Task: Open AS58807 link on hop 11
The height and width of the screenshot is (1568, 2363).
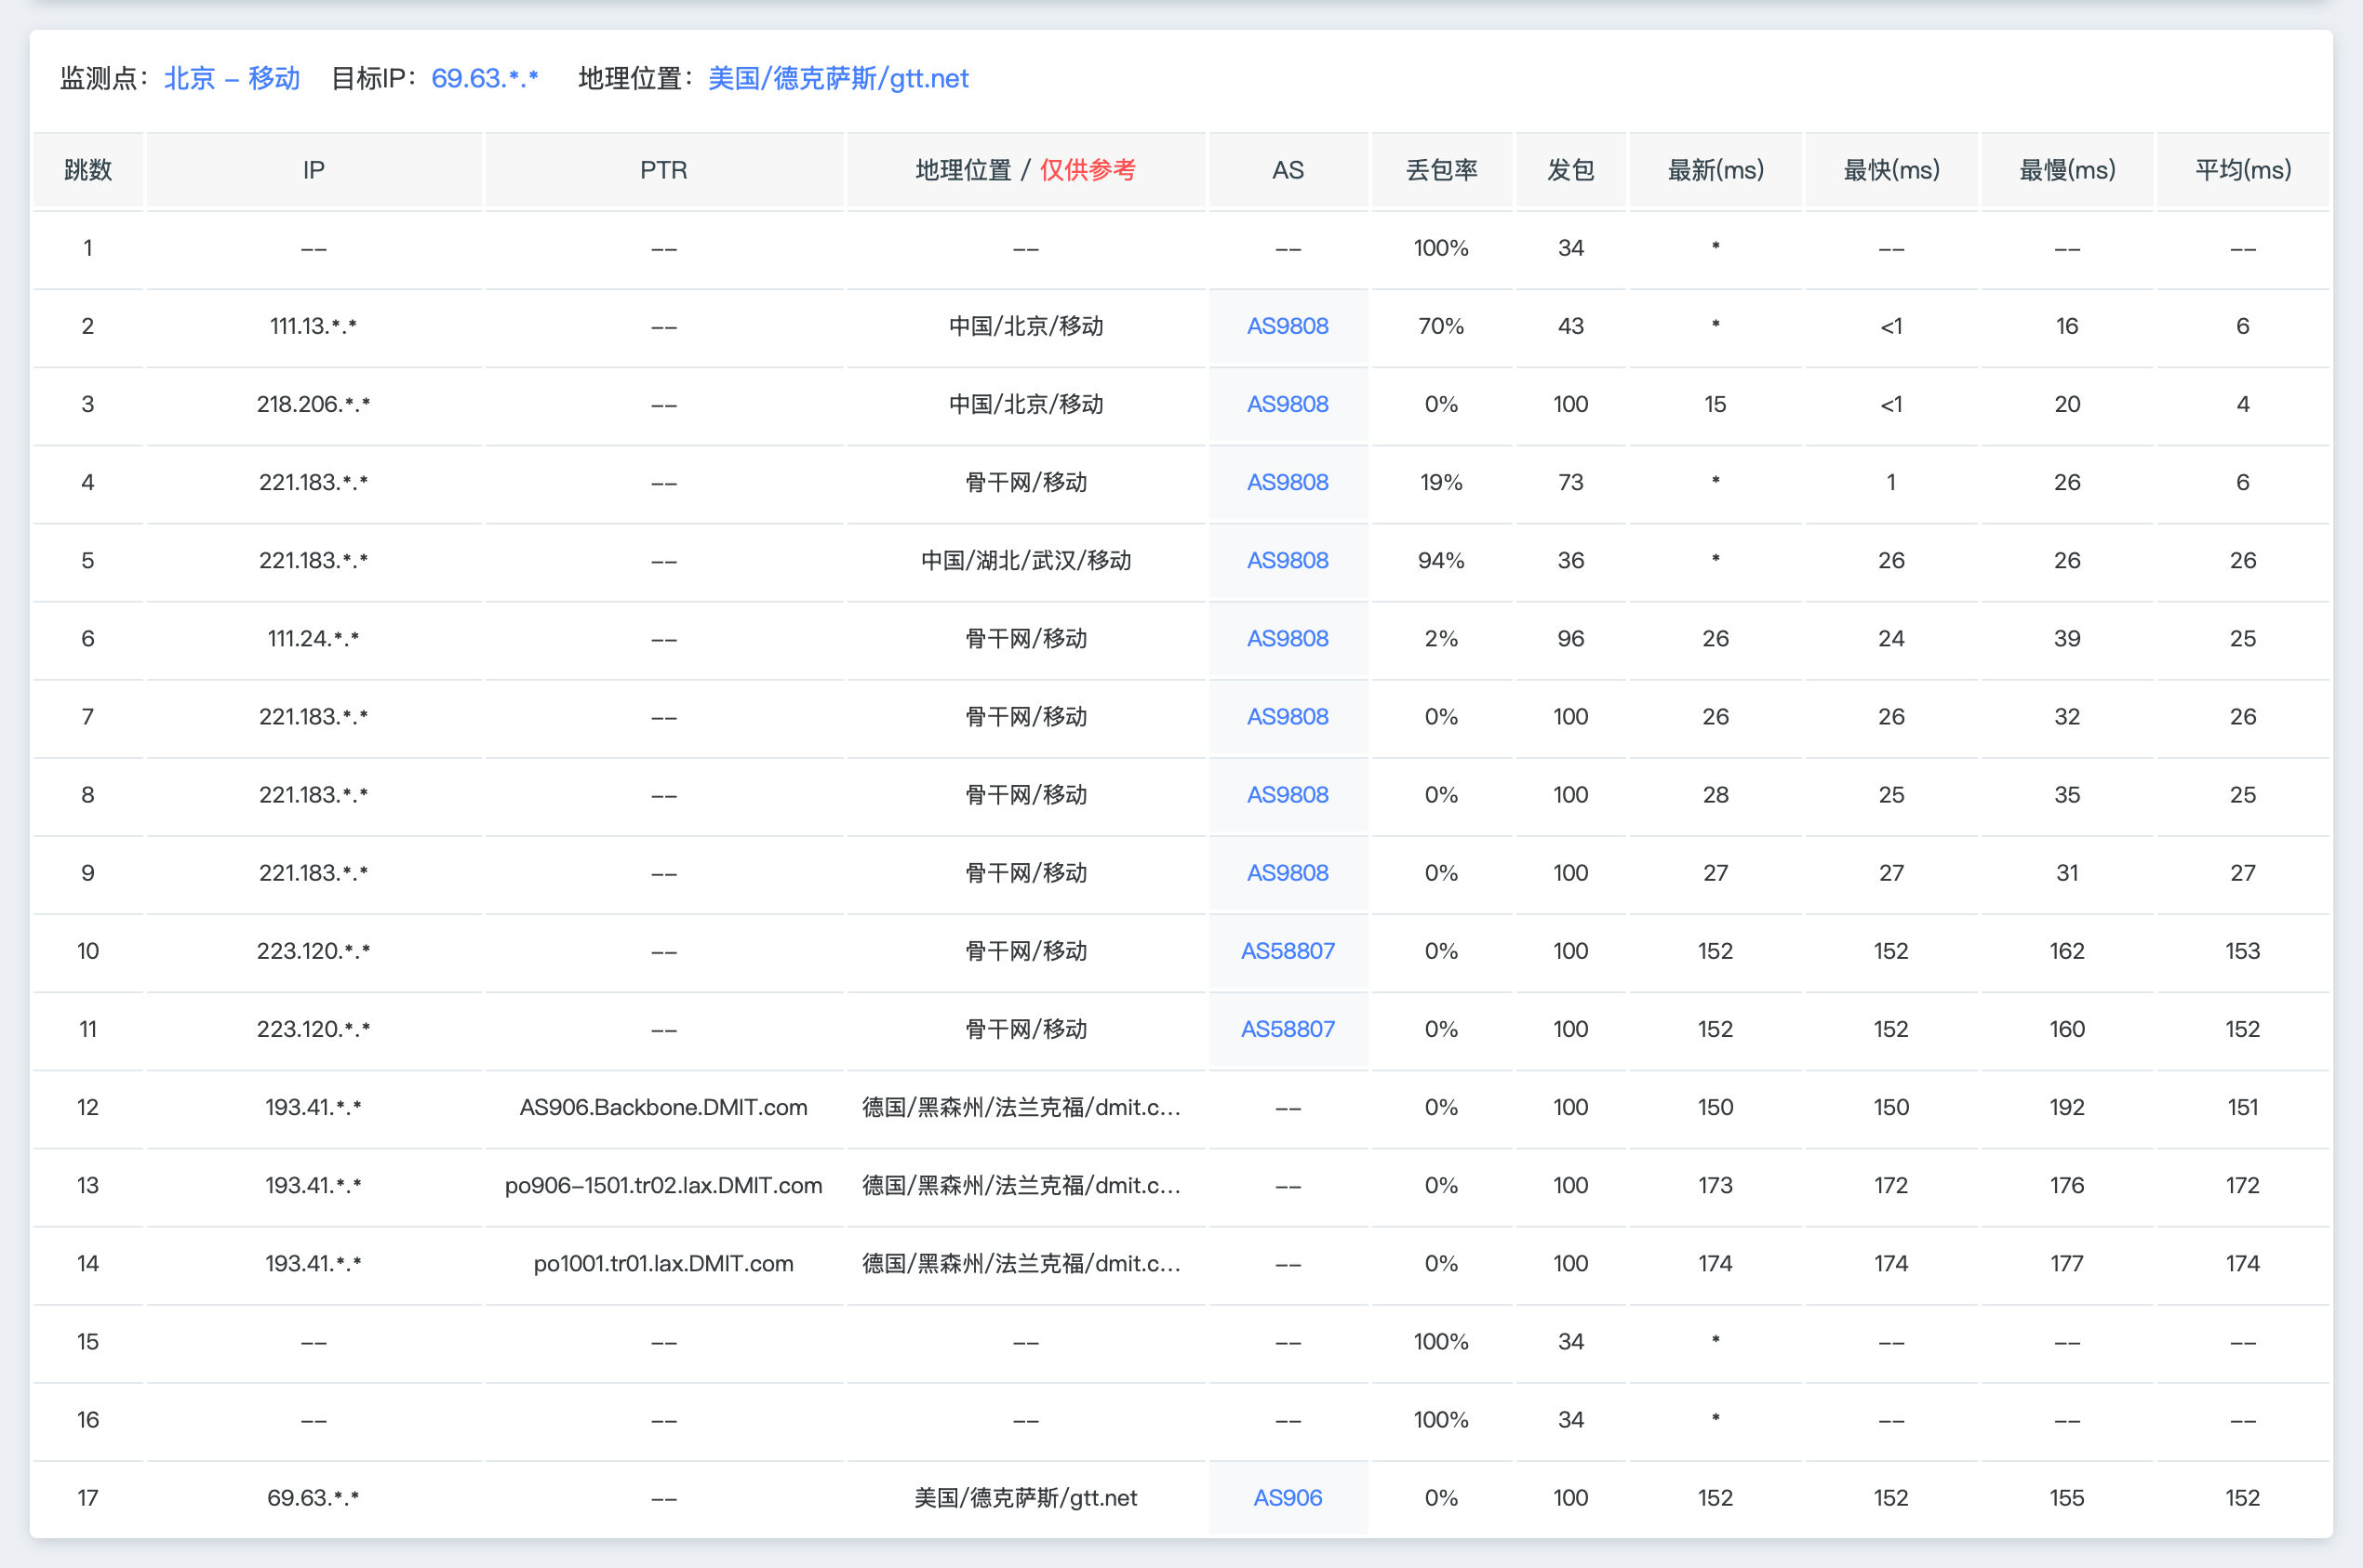Action: click(1287, 1029)
